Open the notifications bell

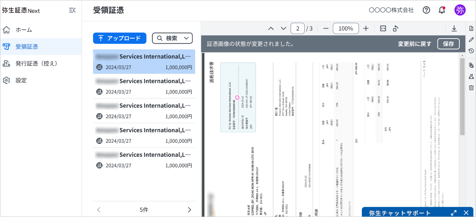(x=442, y=10)
